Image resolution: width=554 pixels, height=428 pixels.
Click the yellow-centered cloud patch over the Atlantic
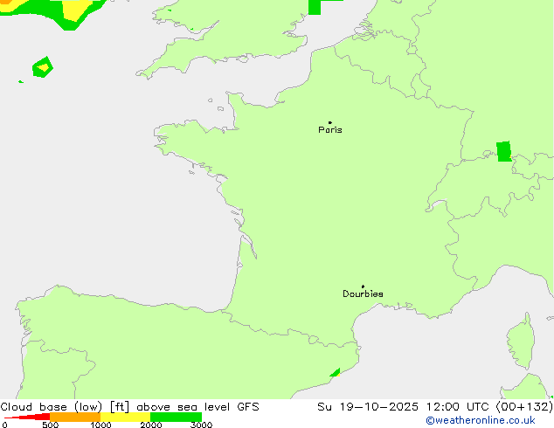click(x=43, y=67)
